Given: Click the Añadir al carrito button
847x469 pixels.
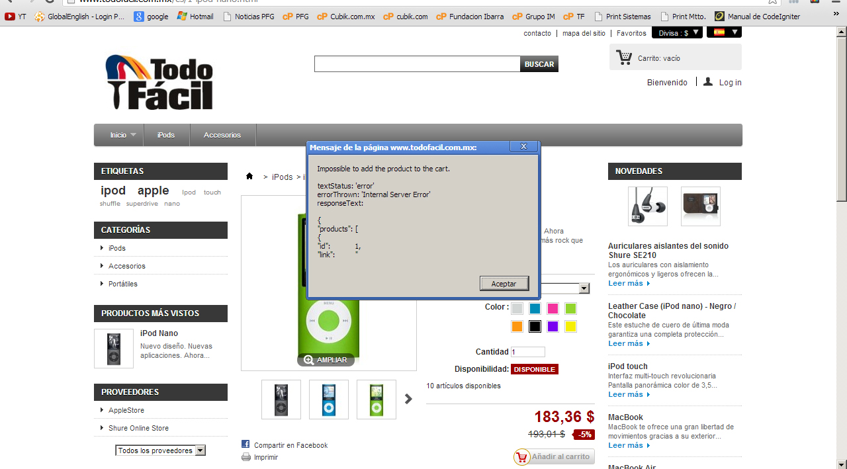Looking at the screenshot, I should 554,456.
